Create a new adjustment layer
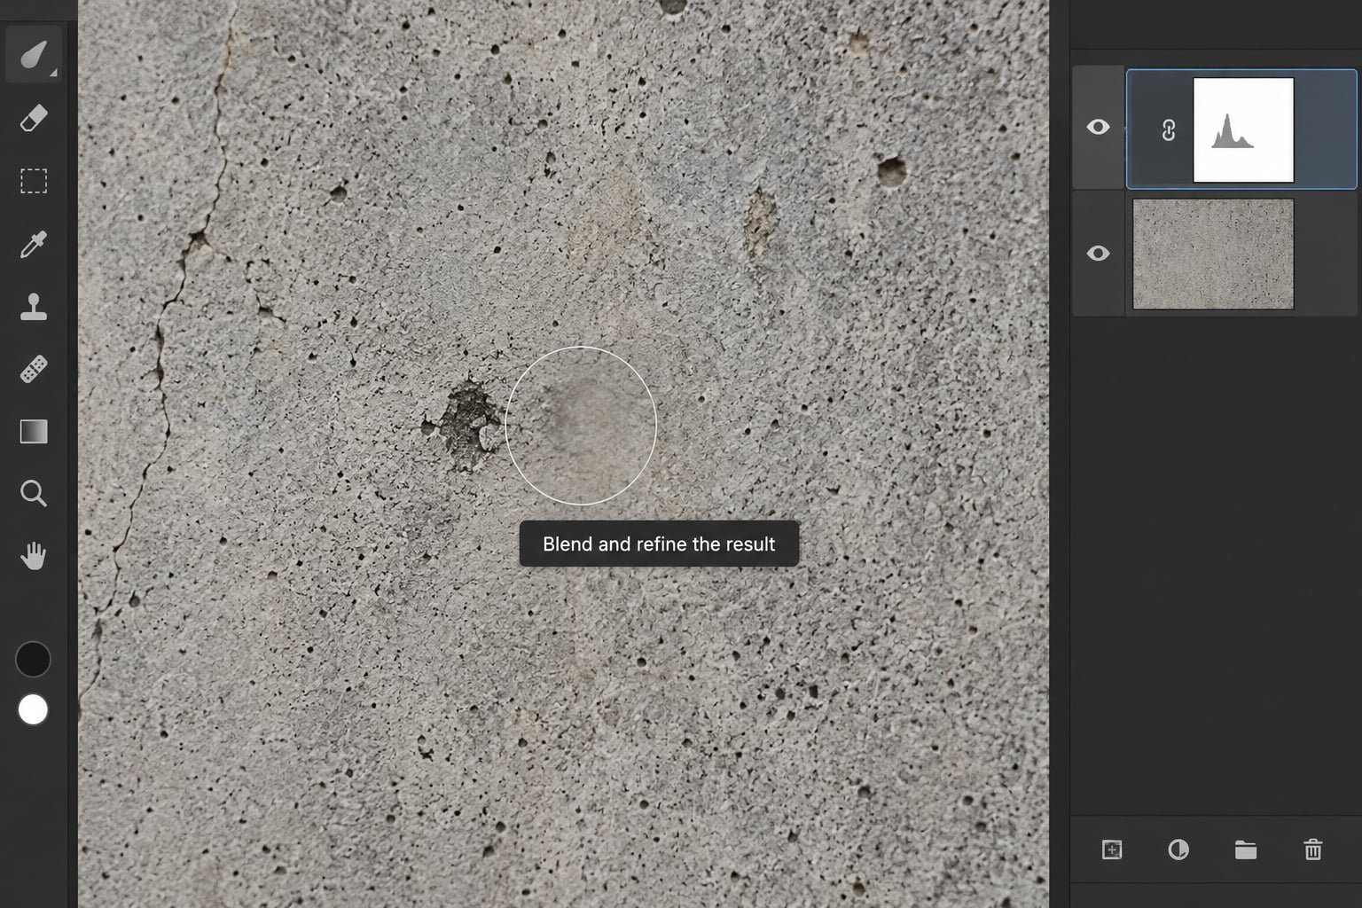Image resolution: width=1362 pixels, height=908 pixels. (x=1178, y=849)
